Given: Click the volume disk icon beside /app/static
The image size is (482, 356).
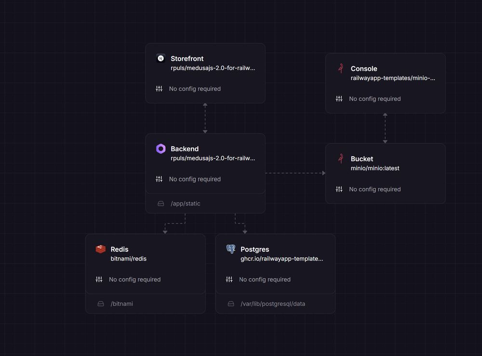Looking at the screenshot, I should pyautogui.click(x=161, y=204).
